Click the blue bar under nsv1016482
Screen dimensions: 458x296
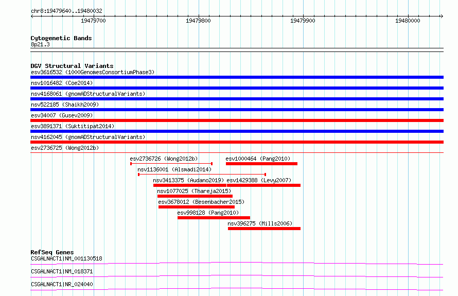pos(237,88)
